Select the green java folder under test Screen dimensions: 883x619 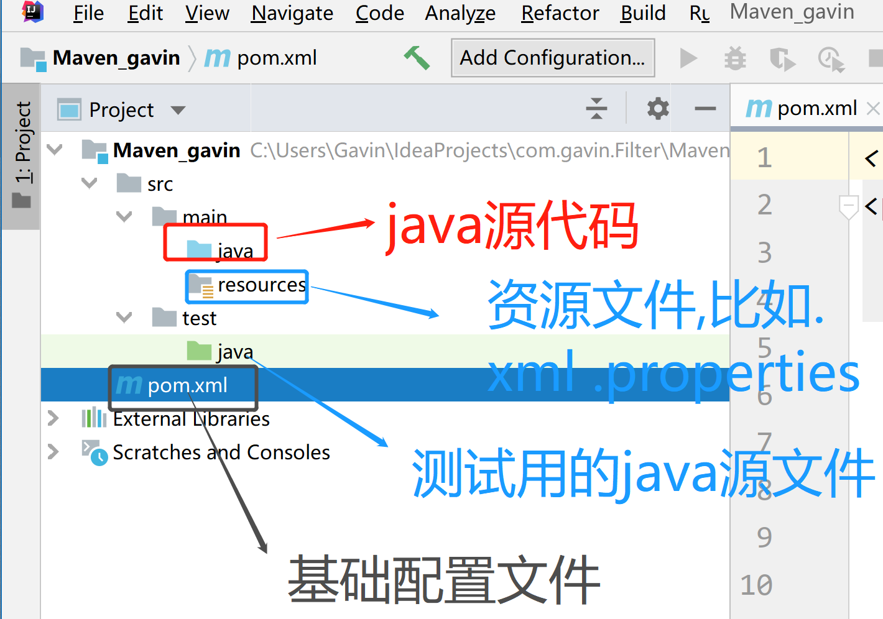pyautogui.click(x=220, y=352)
